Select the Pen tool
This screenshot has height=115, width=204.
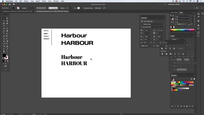[x=4, y=23]
